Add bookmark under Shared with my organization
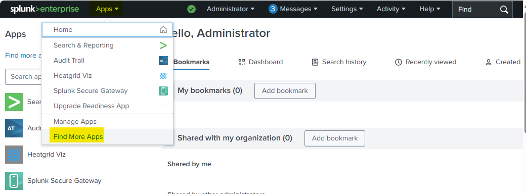Screen dimensions: 526x194 (x=335, y=138)
